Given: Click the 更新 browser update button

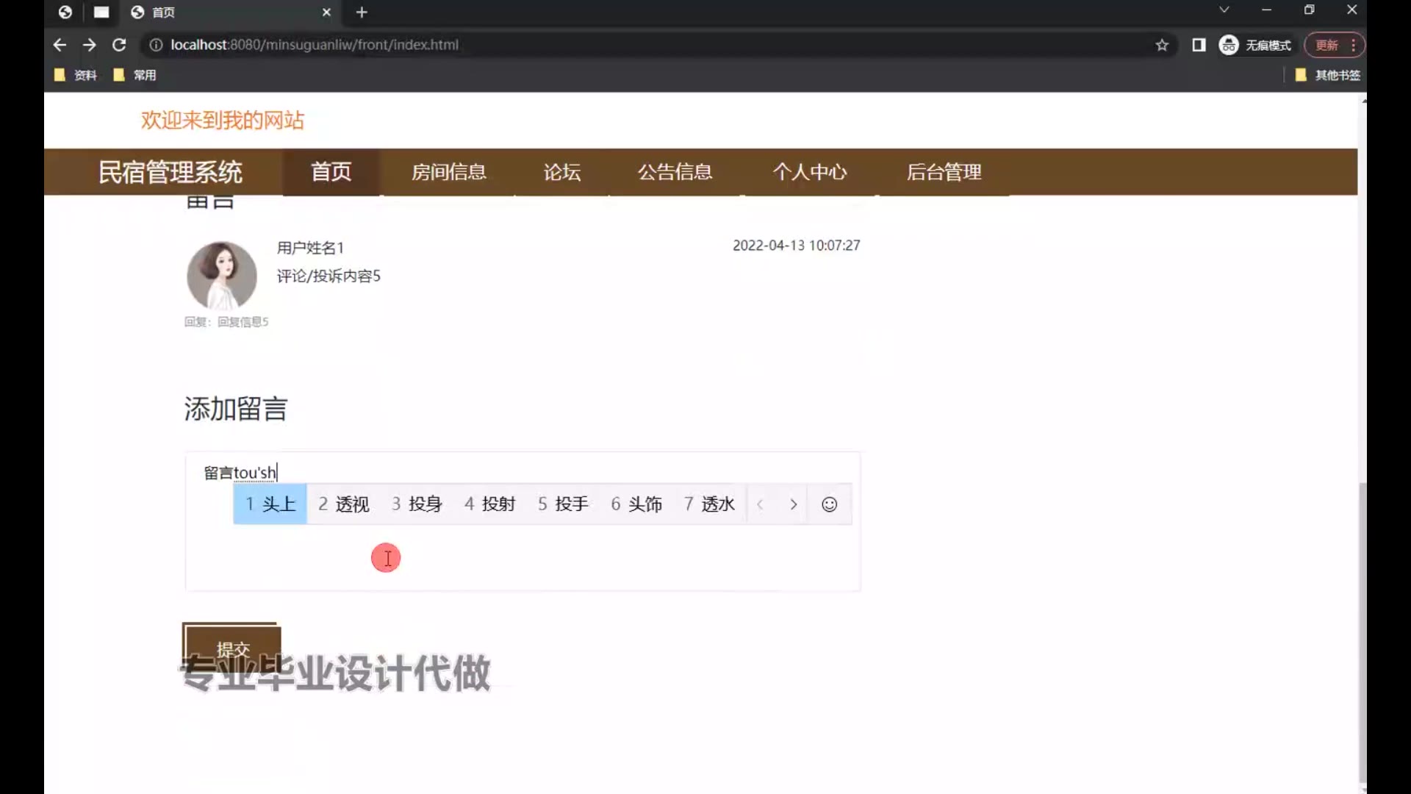Looking at the screenshot, I should (1326, 45).
